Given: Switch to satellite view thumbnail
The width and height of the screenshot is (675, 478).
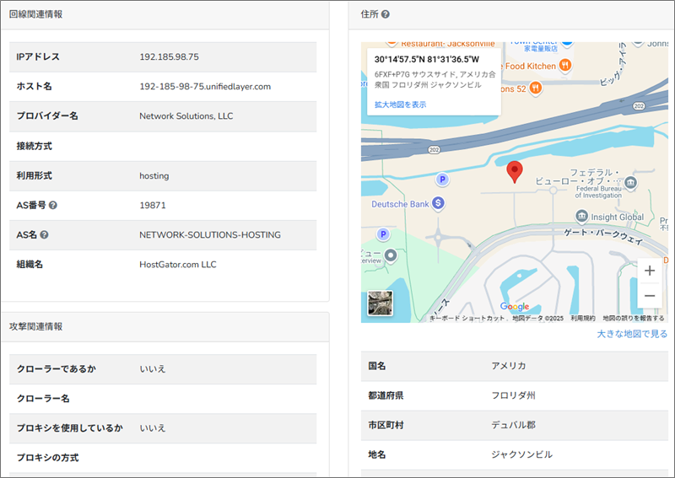Looking at the screenshot, I should [x=381, y=303].
